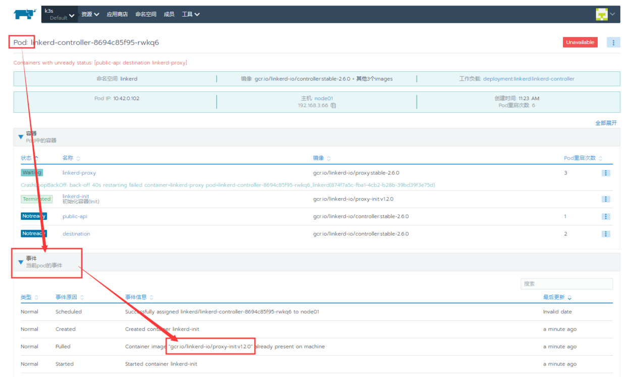The image size is (626, 377).
Task: Open the 资源 menu
Action: pos(90,14)
